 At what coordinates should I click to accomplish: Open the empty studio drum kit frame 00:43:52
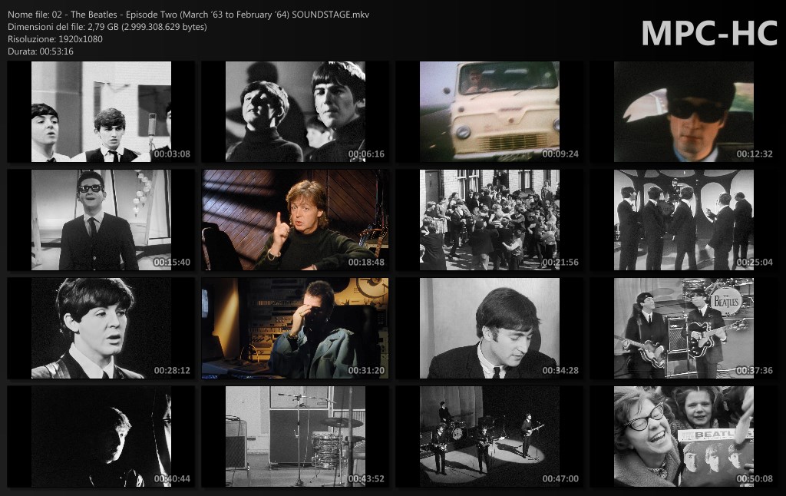point(295,437)
